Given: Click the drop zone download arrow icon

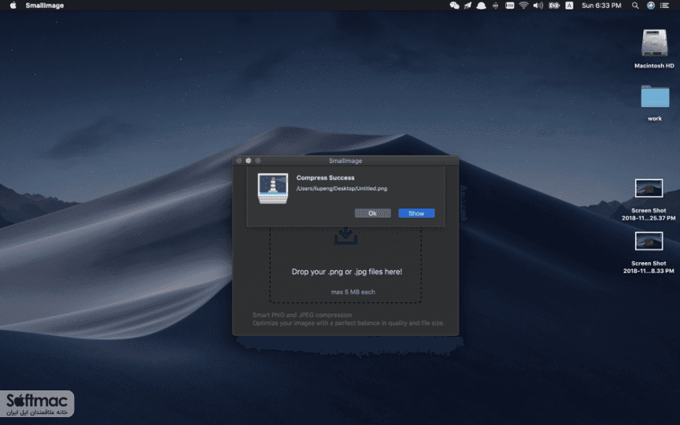Looking at the screenshot, I should 346,235.
